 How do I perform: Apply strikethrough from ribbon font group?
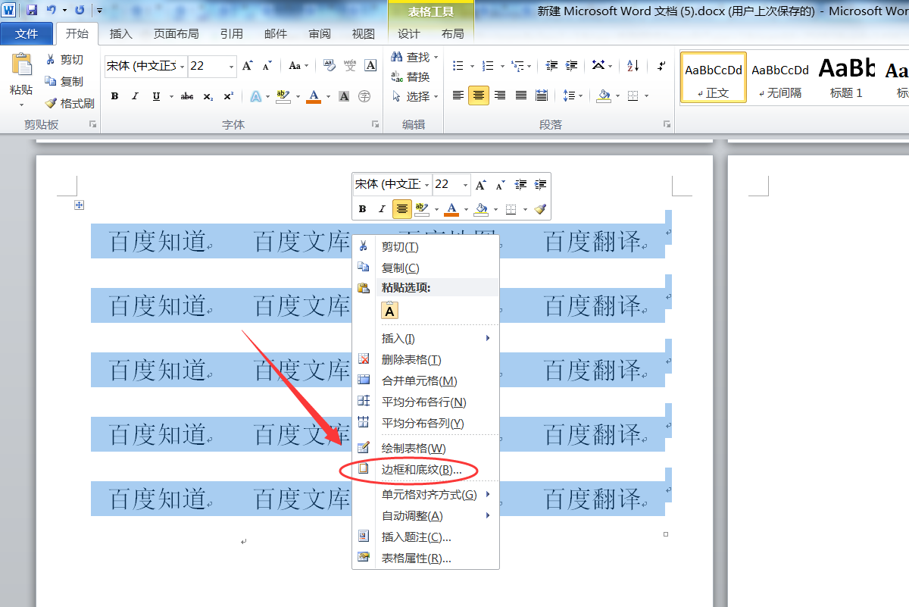(187, 96)
